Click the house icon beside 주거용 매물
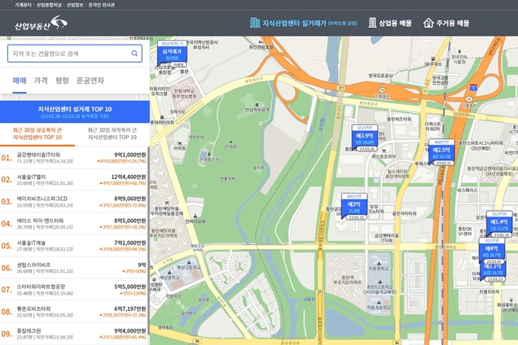This screenshot has width=518, height=345. pyautogui.click(x=428, y=23)
